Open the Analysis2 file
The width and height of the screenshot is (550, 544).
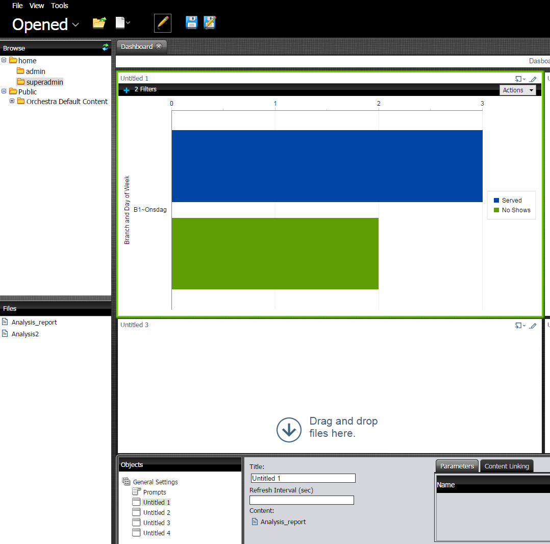(25, 334)
